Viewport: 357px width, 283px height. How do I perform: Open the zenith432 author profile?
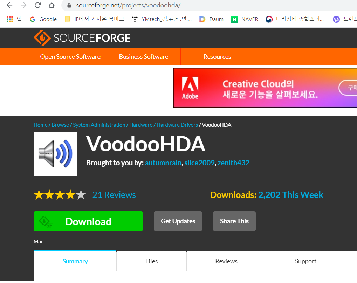coord(233,163)
